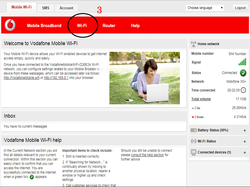Open the Router menu item
Viewport: 250px width, 187px height.
(109, 26)
